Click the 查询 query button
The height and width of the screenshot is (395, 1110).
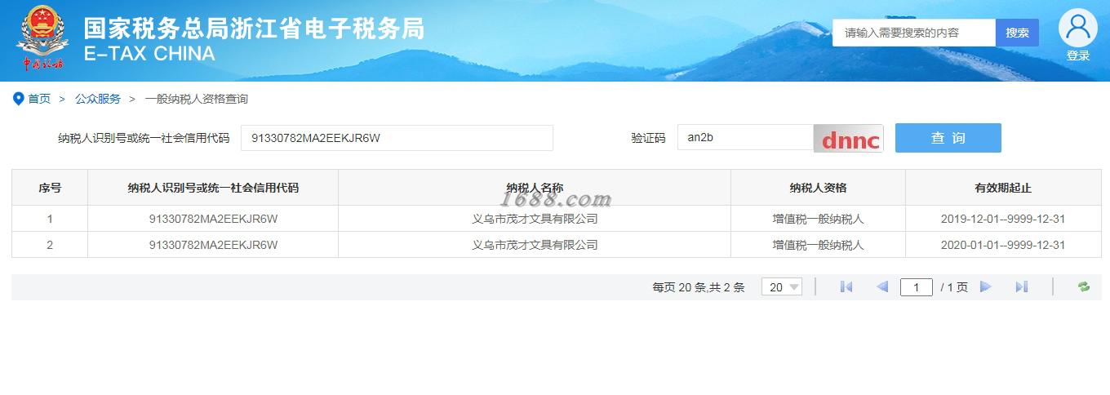click(948, 138)
